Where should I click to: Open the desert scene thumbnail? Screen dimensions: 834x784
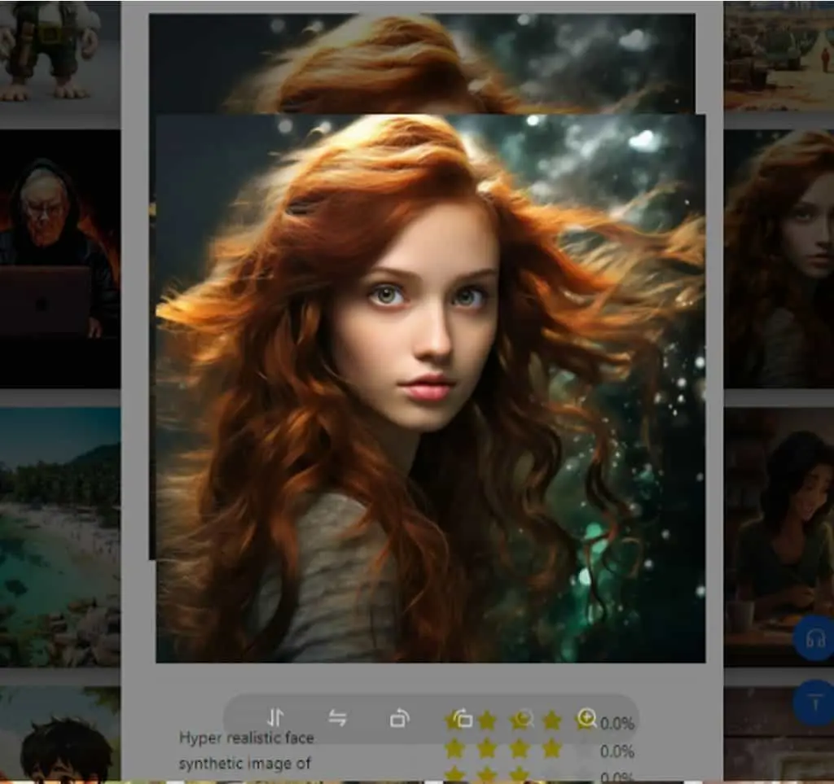(x=779, y=56)
